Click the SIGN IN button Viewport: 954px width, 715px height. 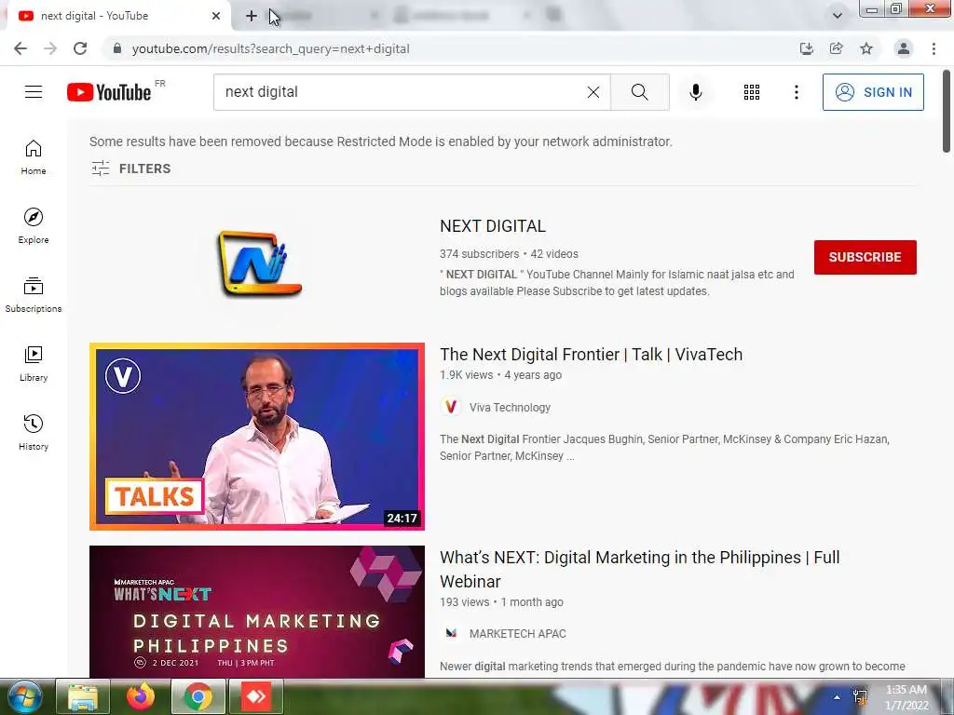click(873, 92)
